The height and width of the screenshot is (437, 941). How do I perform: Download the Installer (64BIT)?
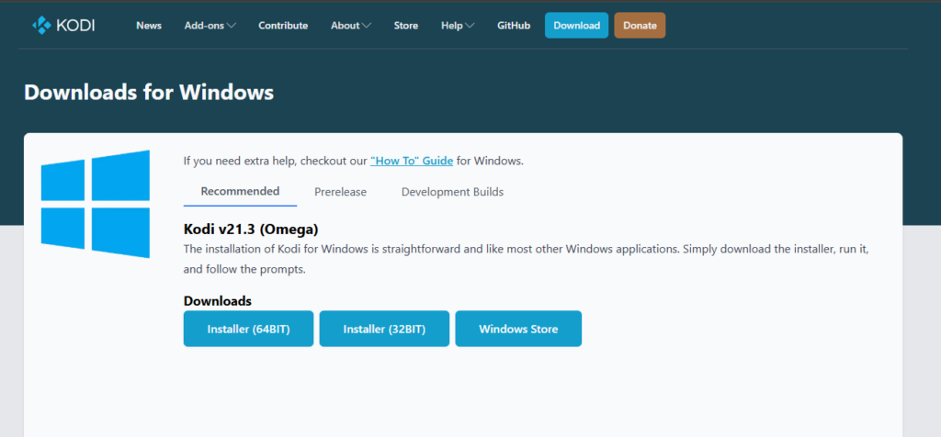[248, 329]
